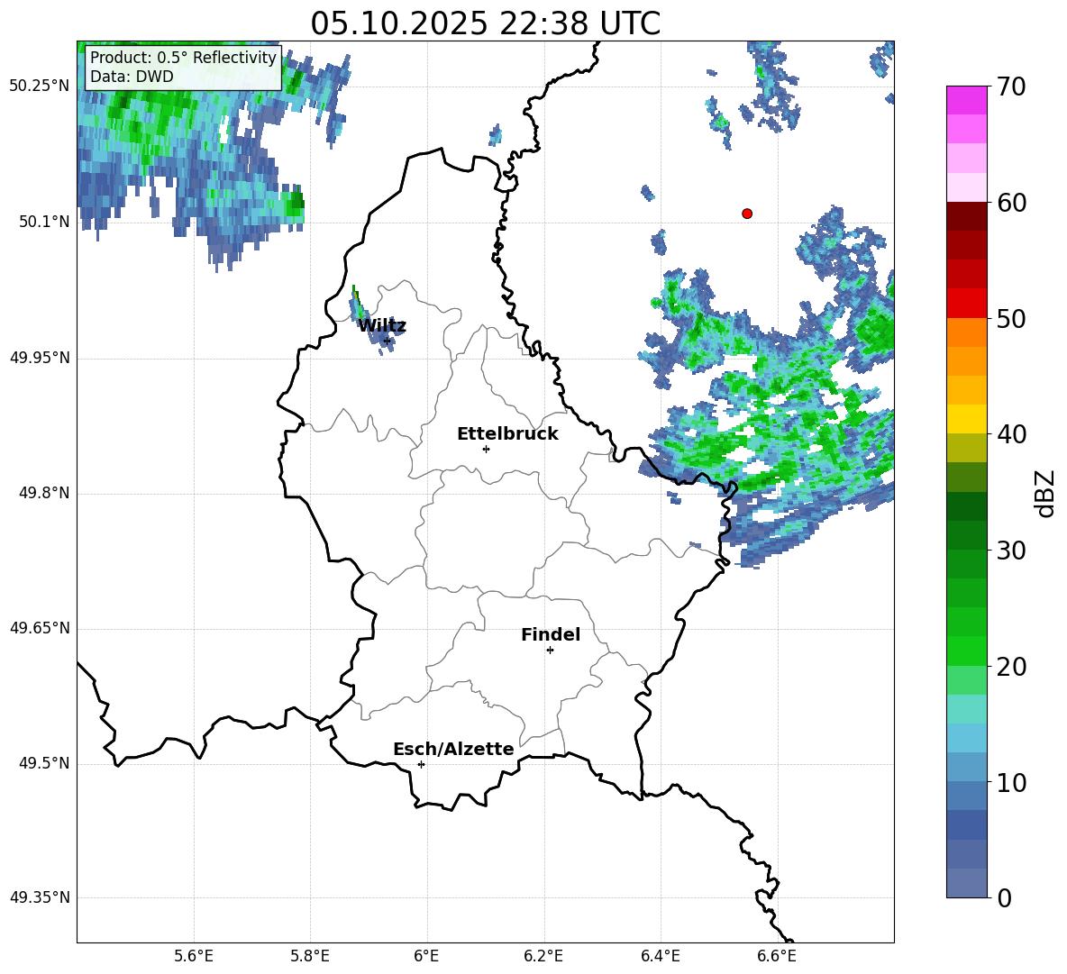Click the Findel location label
Screen dimensions: 1067x974
[x=551, y=634]
